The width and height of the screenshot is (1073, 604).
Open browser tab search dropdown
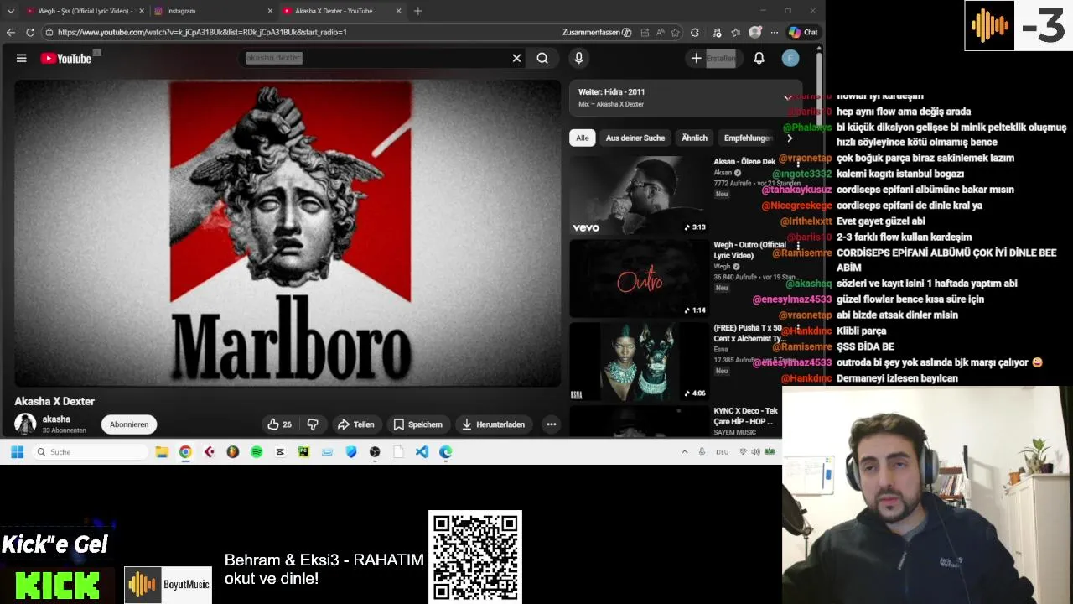click(x=10, y=11)
